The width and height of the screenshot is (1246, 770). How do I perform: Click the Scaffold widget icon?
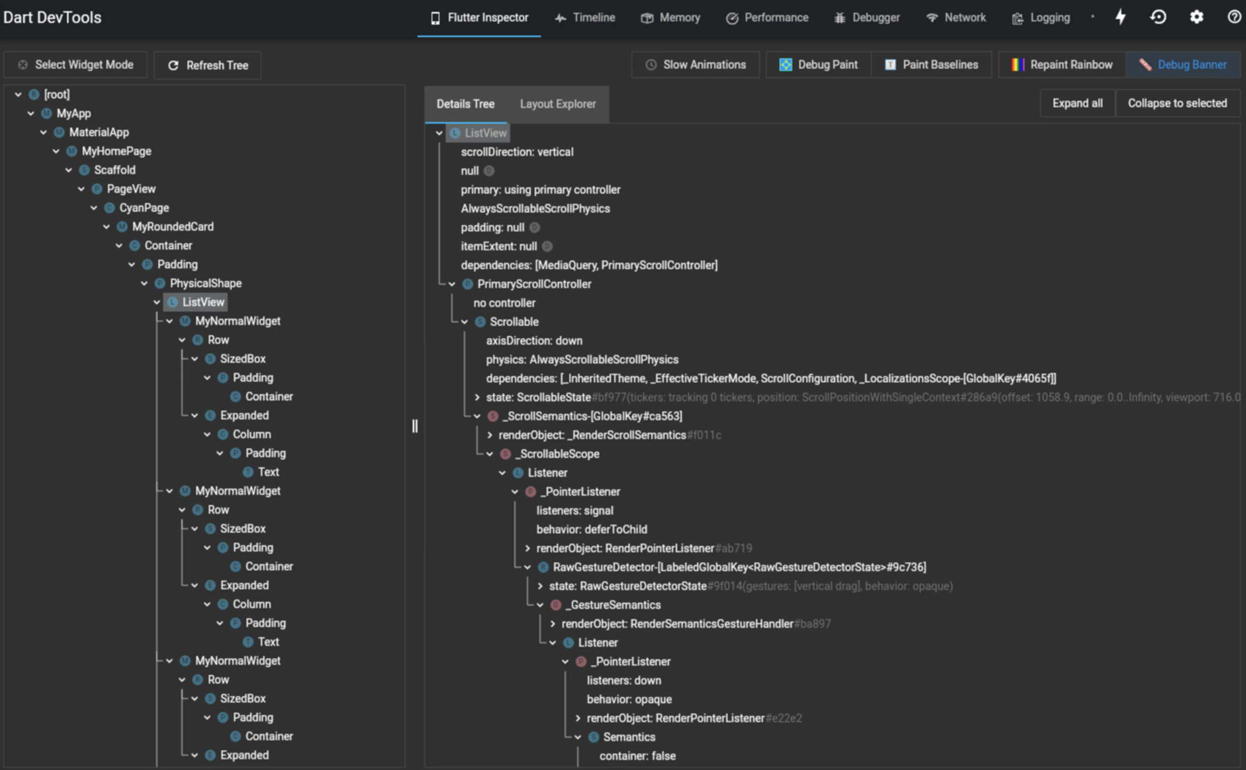(84, 169)
